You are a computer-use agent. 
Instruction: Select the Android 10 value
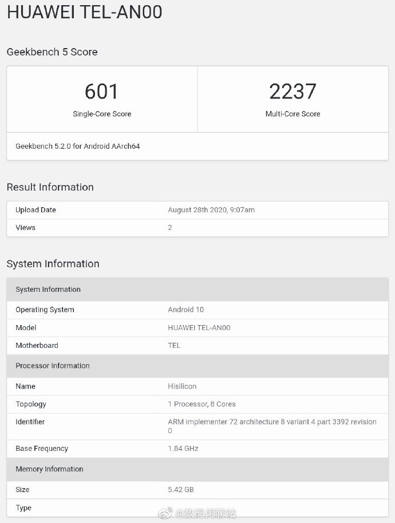coord(186,310)
